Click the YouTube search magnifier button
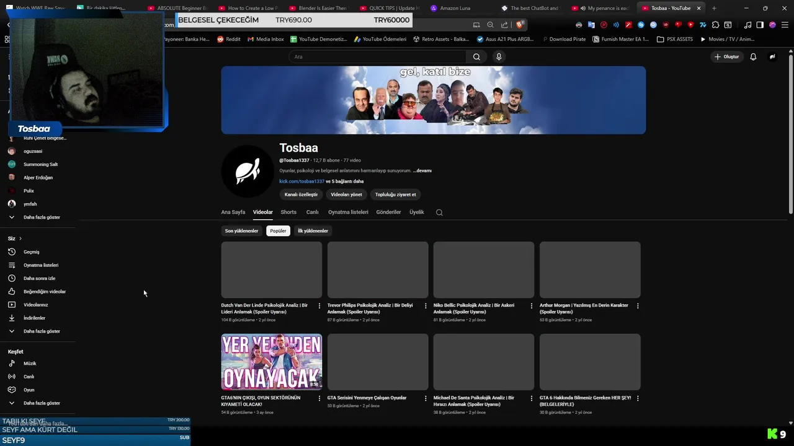Image resolution: width=794 pixels, height=446 pixels. point(476,56)
